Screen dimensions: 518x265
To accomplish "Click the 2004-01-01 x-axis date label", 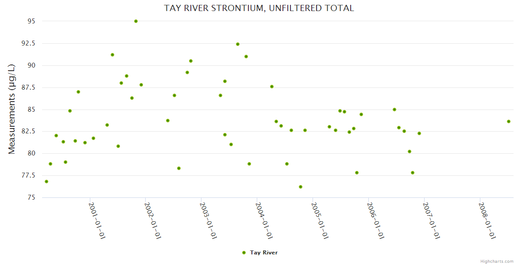I will (264, 221).
